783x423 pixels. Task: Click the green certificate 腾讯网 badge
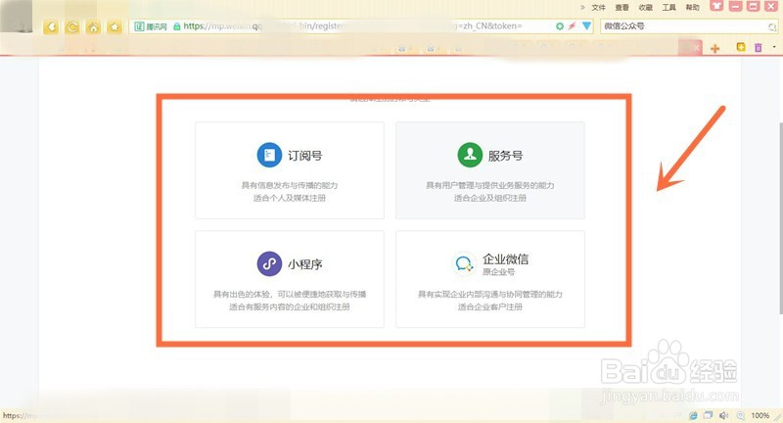pyautogui.click(x=151, y=26)
